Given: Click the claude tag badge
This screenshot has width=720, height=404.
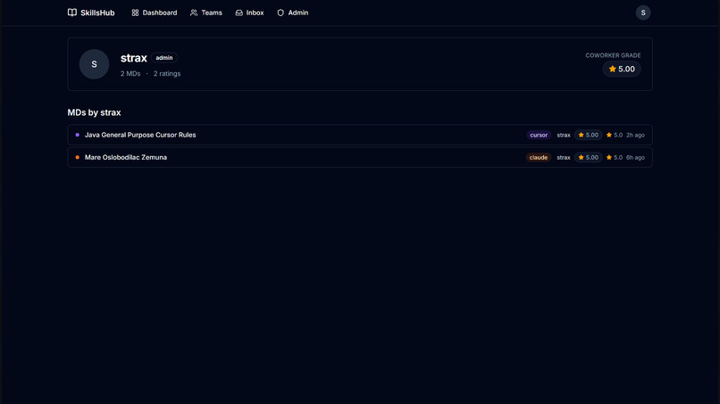Looking at the screenshot, I should [539, 157].
